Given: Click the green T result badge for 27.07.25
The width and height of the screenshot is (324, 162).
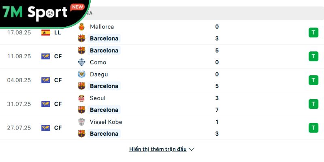Looking at the screenshot, I should [313, 128].
